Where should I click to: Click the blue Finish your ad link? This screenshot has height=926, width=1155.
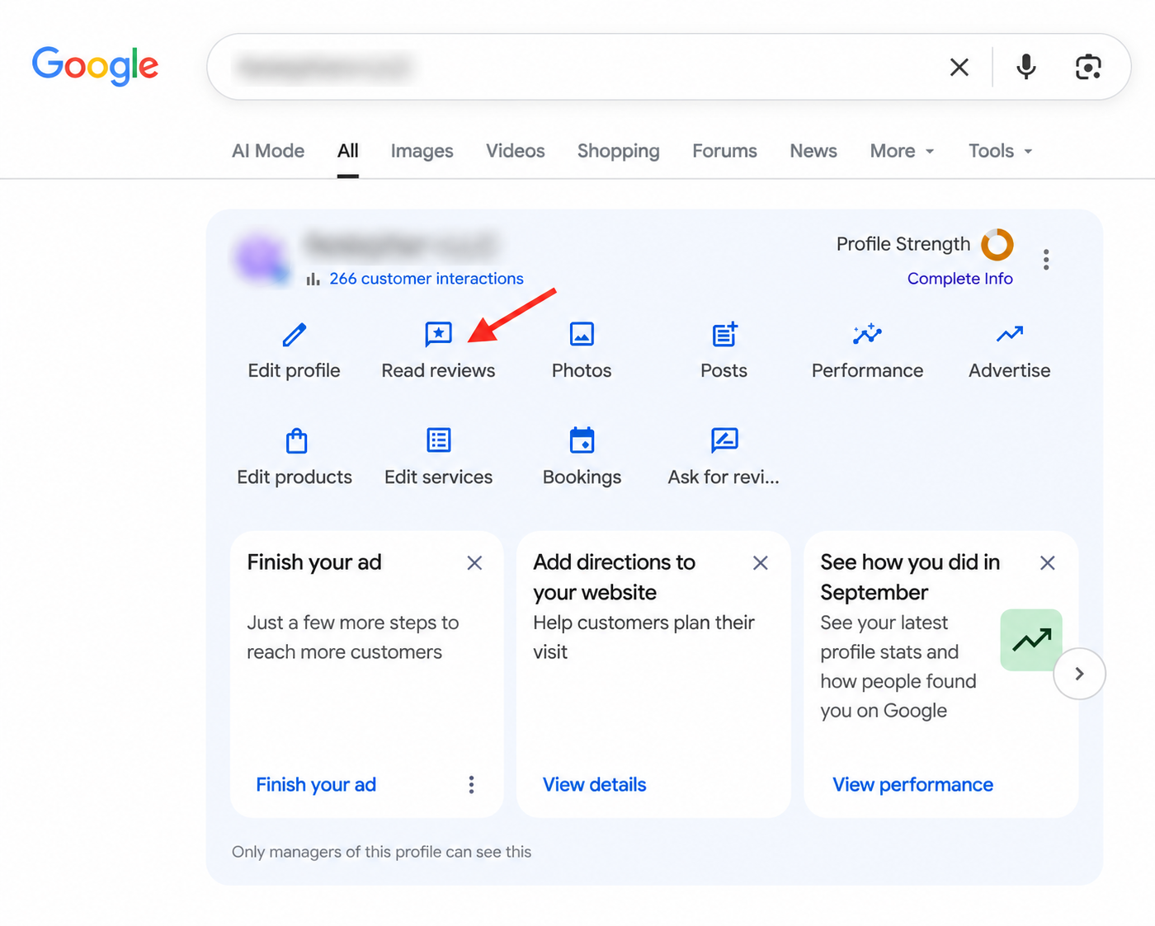point(316,784)
